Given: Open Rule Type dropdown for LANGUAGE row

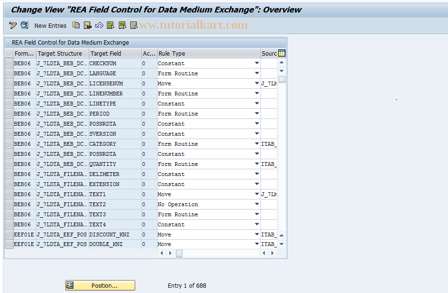Looking at the screenshot, I should click(x=258, y=73).
